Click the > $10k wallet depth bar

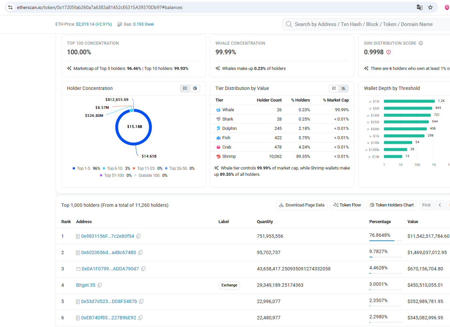pos(398,143)
